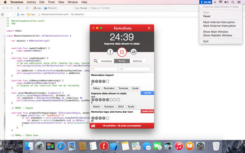Open Finder from the Dock
Image resolution: width=245 pixels, height=153 pixels.
pos(29,146)
